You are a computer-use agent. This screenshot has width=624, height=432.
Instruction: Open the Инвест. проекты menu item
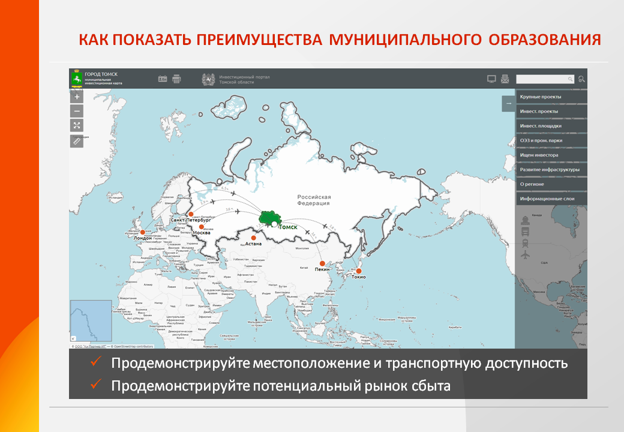click(551, 112)
